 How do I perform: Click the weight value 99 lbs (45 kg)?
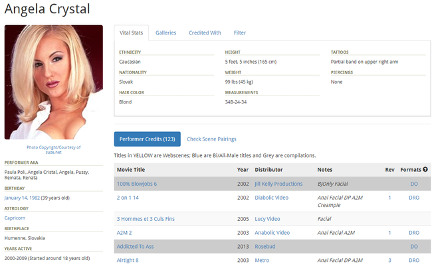click(x=239, y=82)
